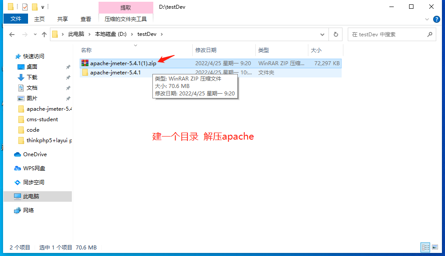Open 下载 in the sidebar

(32, 77)
